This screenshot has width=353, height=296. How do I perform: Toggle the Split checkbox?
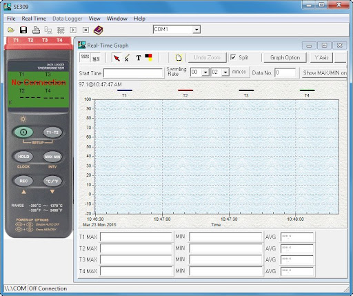tap(233, 57)
